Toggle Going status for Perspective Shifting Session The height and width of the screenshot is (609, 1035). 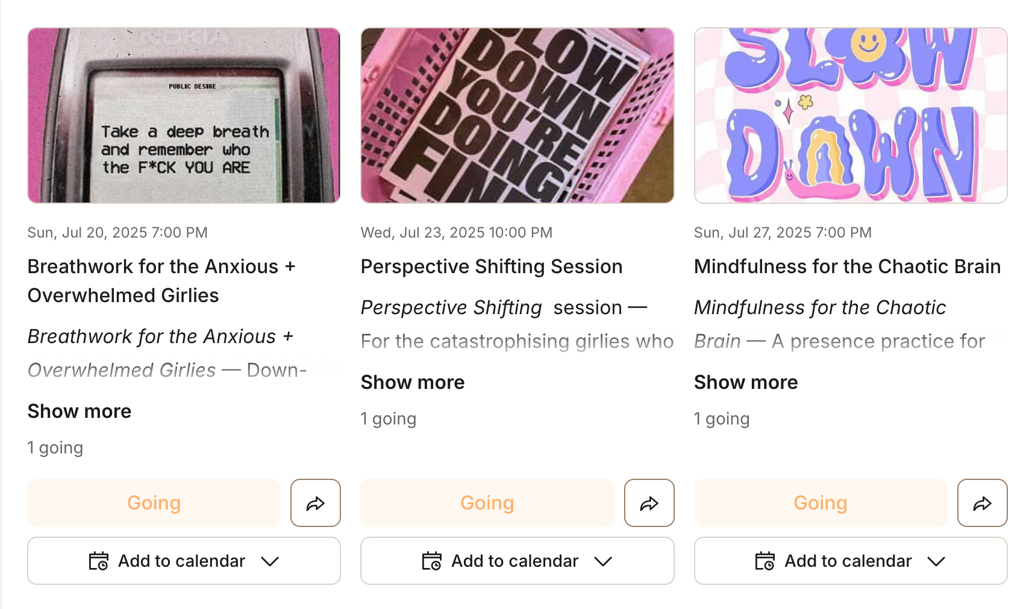(487, 503)
